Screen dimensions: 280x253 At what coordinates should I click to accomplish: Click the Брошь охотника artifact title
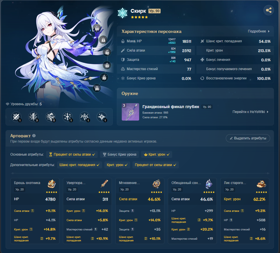27,183
